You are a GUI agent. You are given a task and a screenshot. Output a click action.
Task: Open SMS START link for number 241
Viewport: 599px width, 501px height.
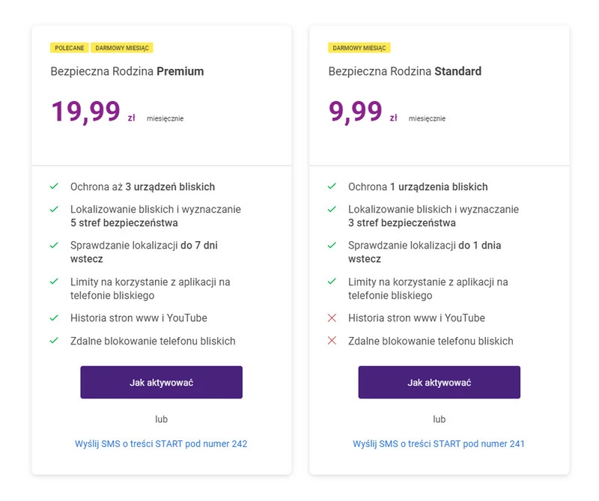[439, 443]
